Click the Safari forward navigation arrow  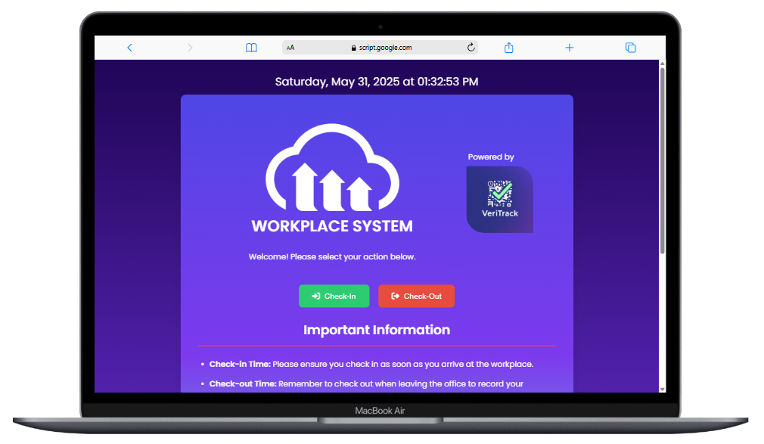click(190, 47)
